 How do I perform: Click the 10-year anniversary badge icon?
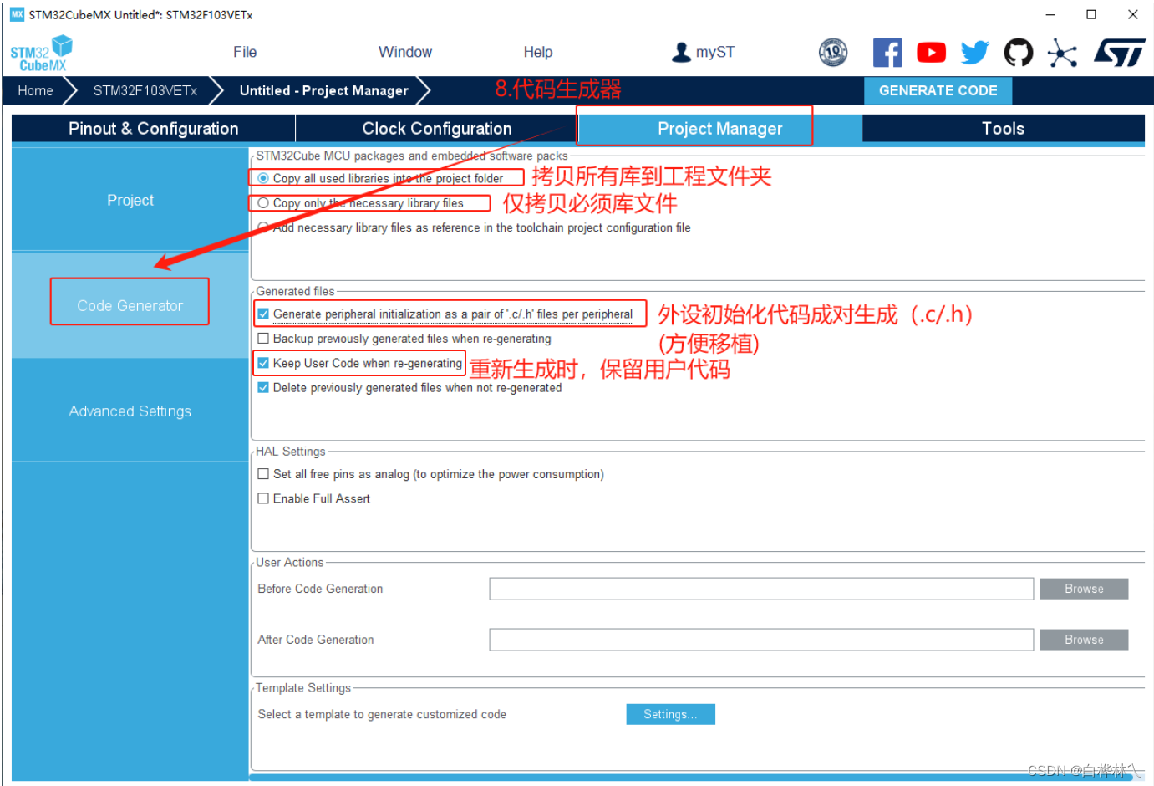(833, 53)
